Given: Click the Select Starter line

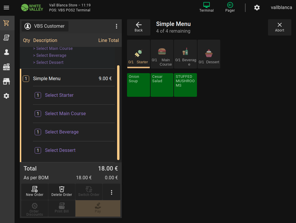Looking at the screenshot, I should coord(74,95).
